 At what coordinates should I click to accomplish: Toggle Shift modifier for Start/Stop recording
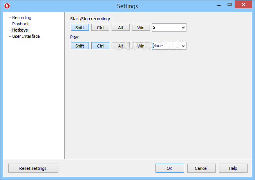[80, 28]
